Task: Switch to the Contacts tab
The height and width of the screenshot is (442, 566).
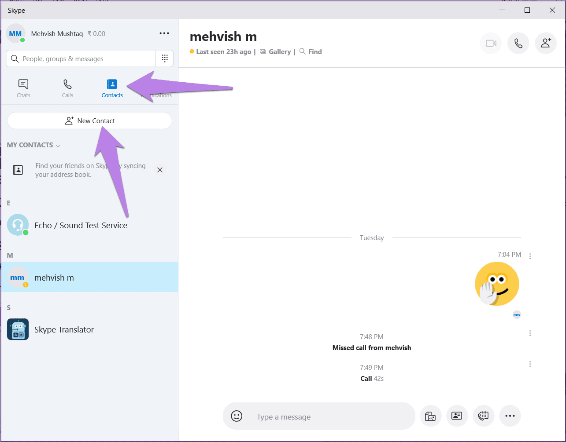Action: [112, 88]
